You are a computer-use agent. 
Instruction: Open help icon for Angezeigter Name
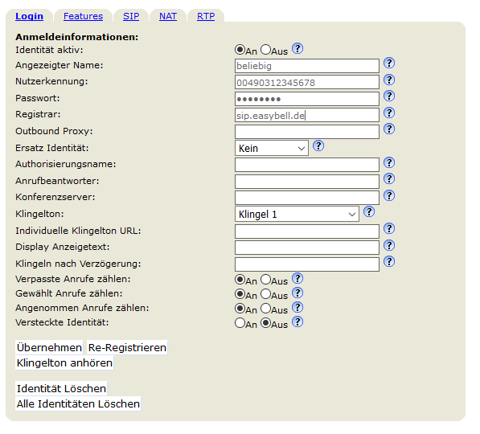point(389,63)
